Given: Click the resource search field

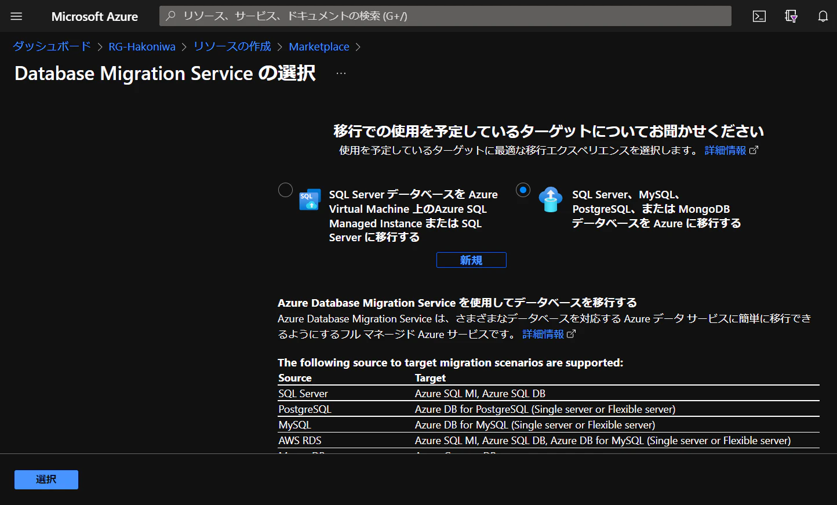Looking at the screenshot, I should click(445, 16).
